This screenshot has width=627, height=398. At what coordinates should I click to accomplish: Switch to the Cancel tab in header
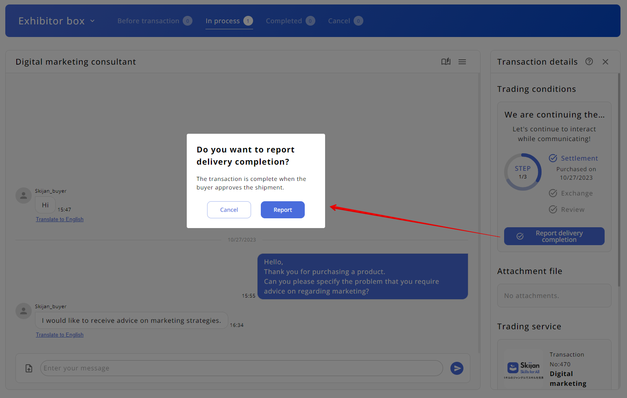coord(345,21)
